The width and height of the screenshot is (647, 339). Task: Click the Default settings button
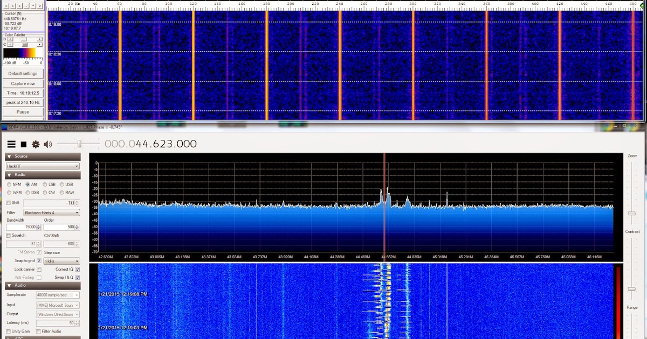pyautogui.click(x=23, y=73)
